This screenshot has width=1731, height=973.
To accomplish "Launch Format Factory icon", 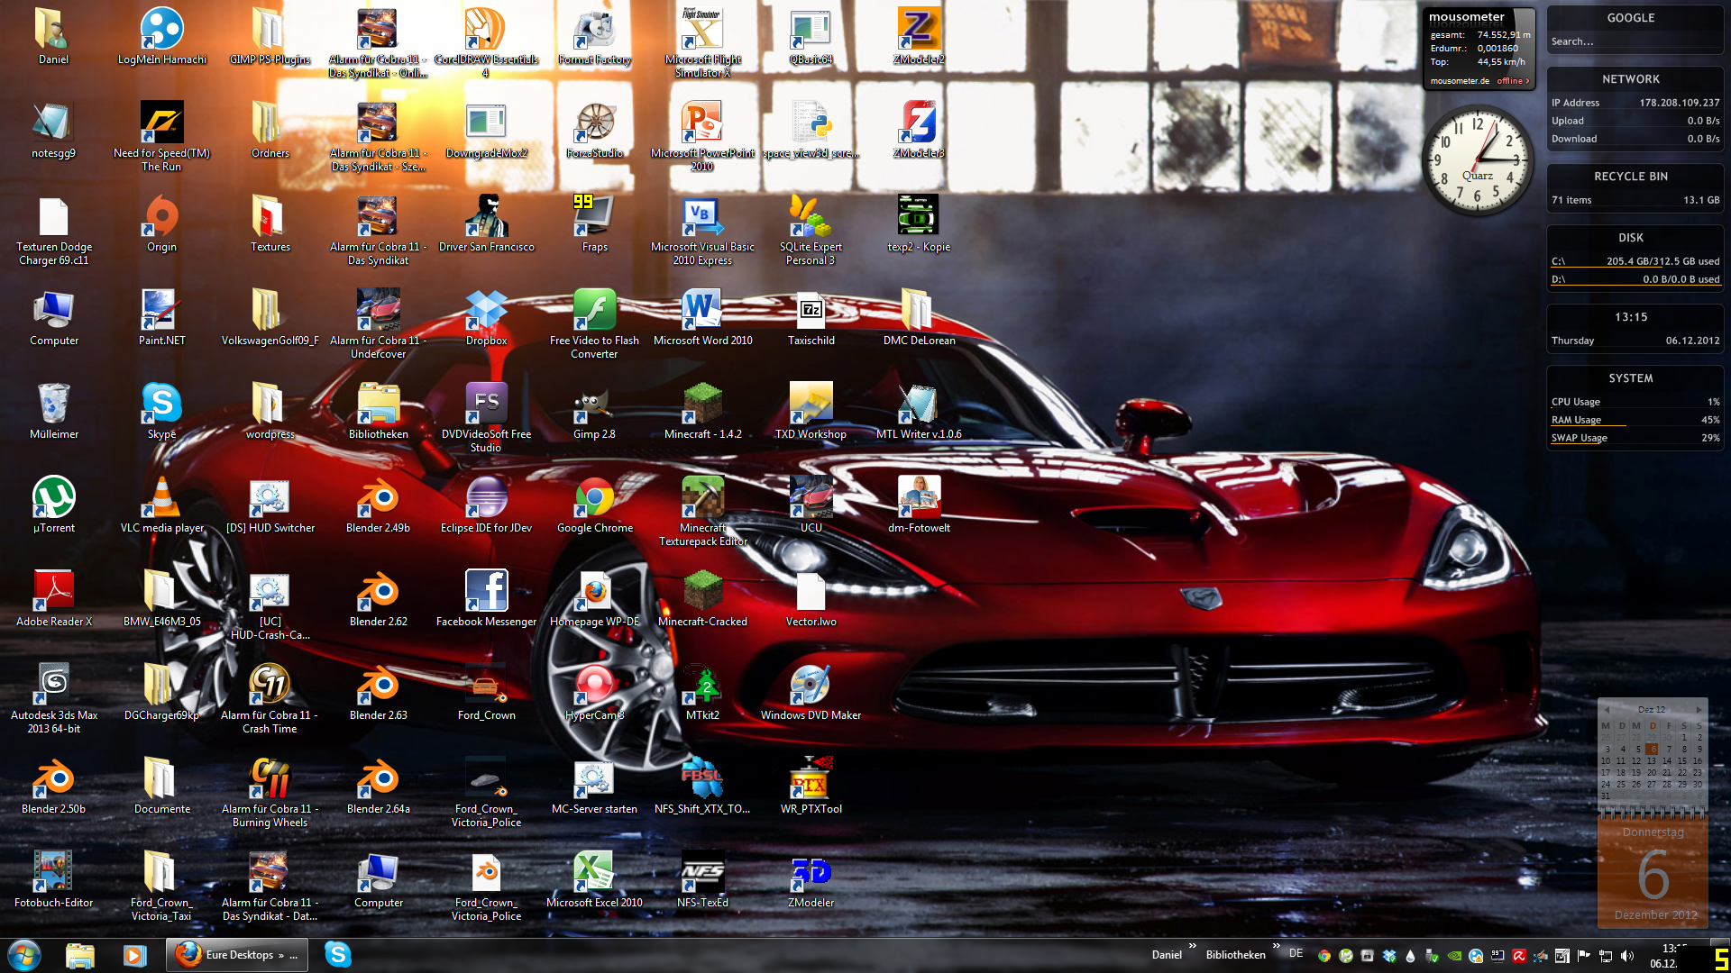I will [x=595, y=36].
